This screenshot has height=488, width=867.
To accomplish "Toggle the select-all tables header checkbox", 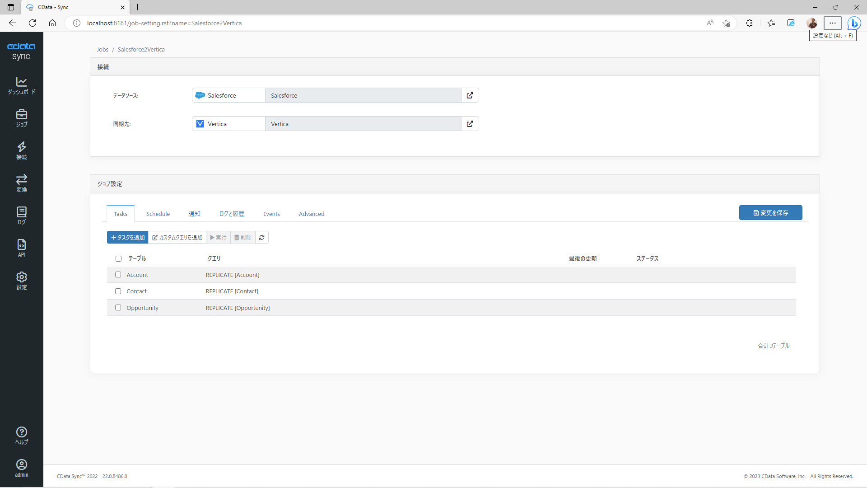I will point(119,259).
